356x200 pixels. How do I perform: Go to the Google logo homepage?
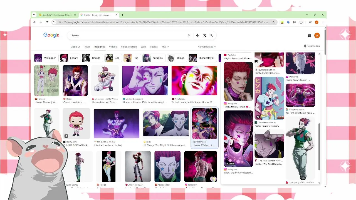pos(51,35)
